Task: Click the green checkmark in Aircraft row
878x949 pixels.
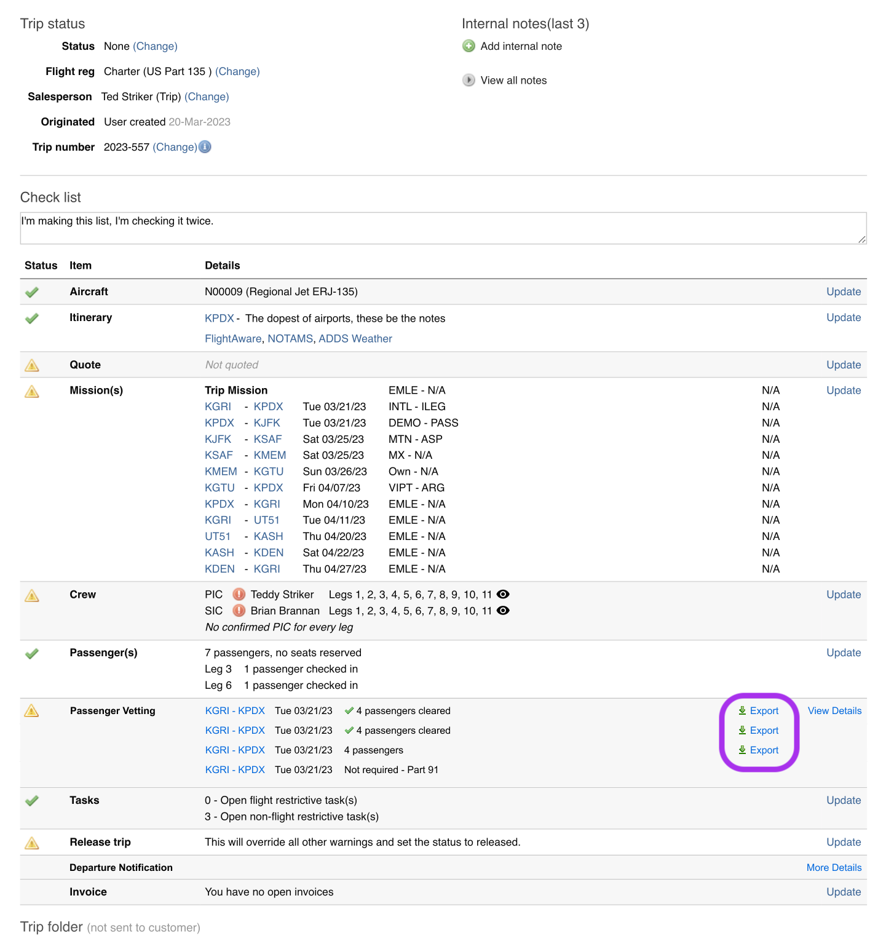Action: pyautogui.click(x=32, y=292)
